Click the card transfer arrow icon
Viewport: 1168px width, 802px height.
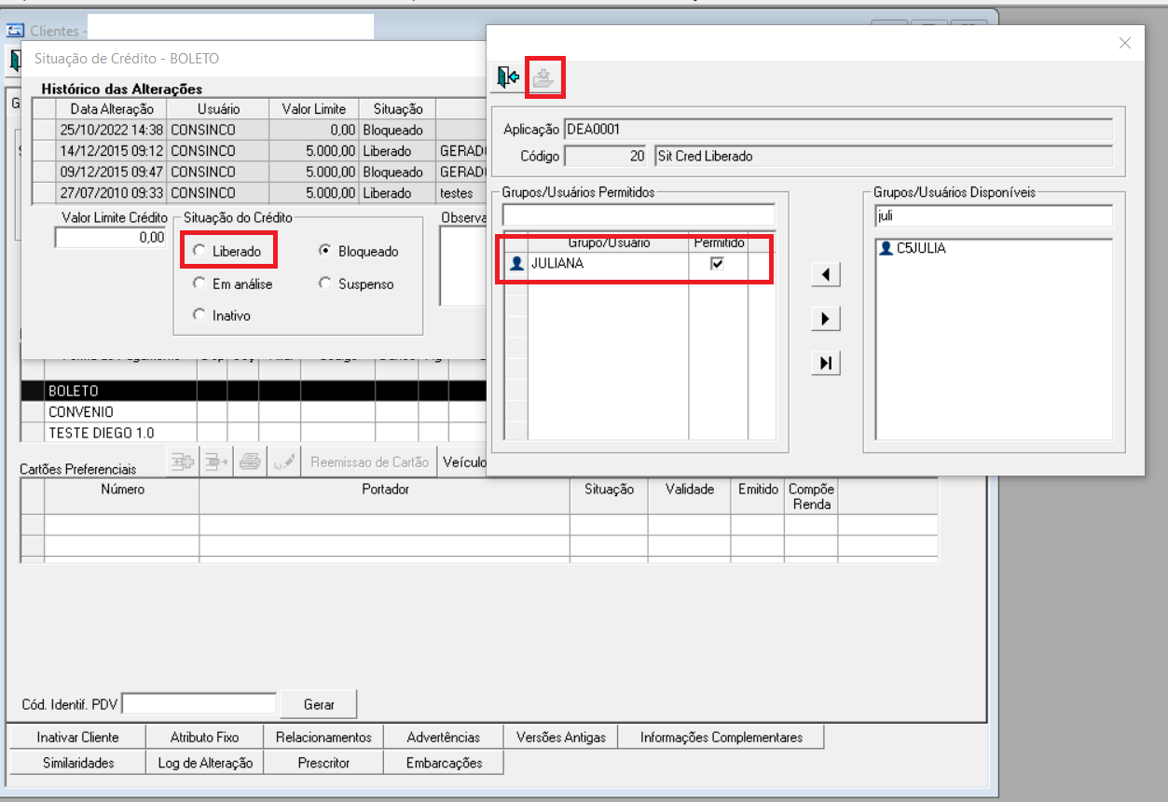point(216,462)
